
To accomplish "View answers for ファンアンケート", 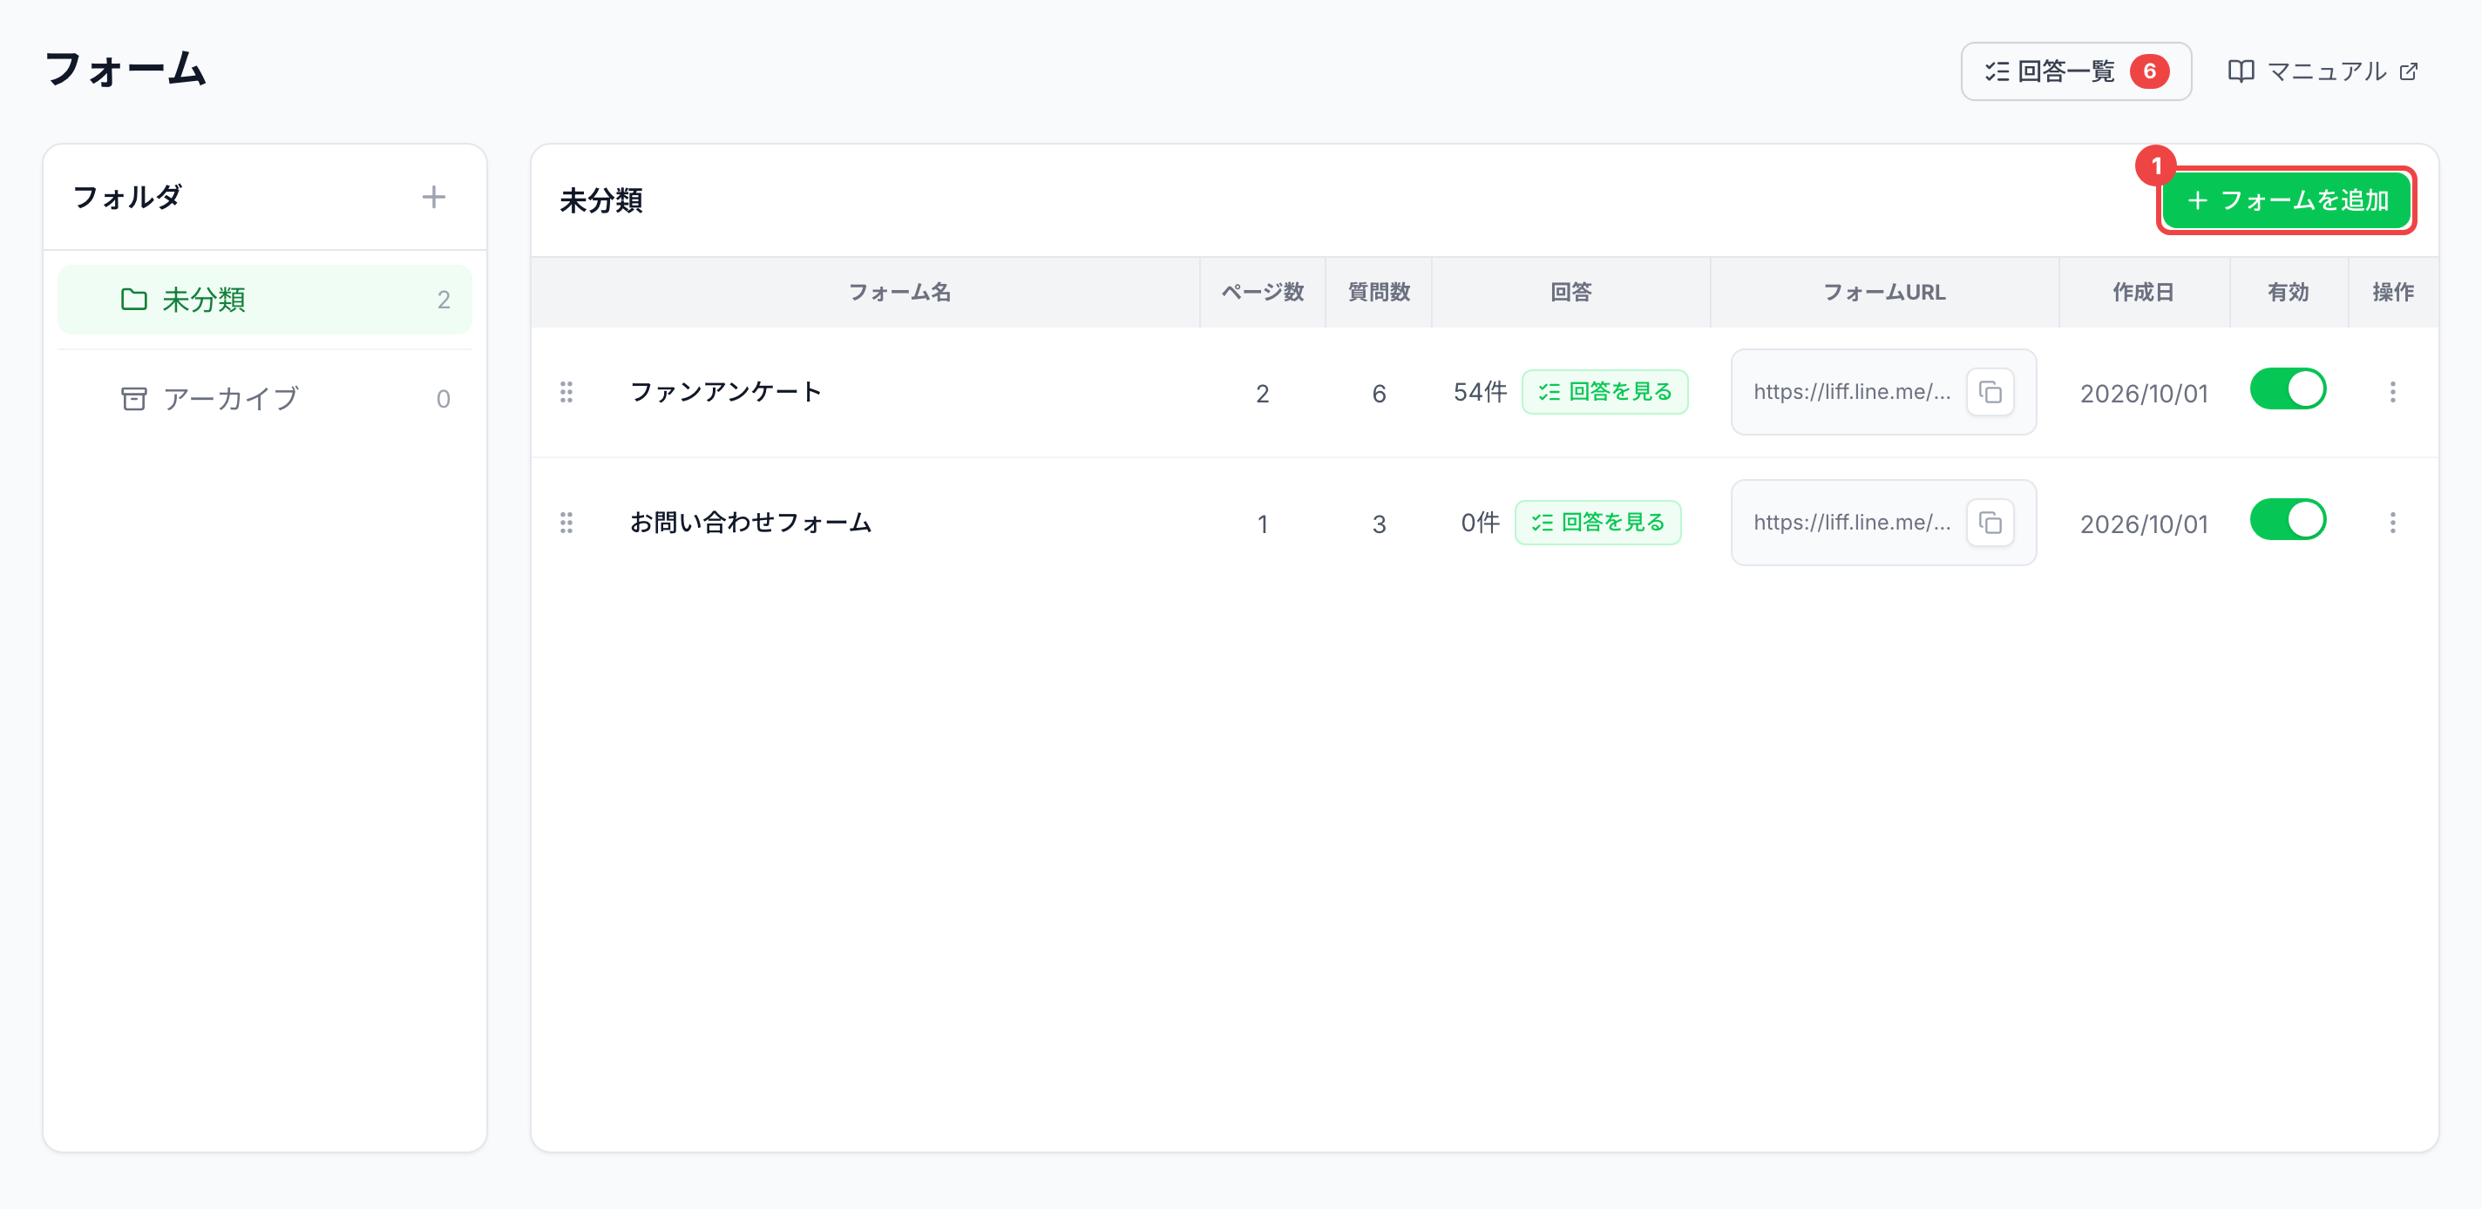I will 1604,392.
